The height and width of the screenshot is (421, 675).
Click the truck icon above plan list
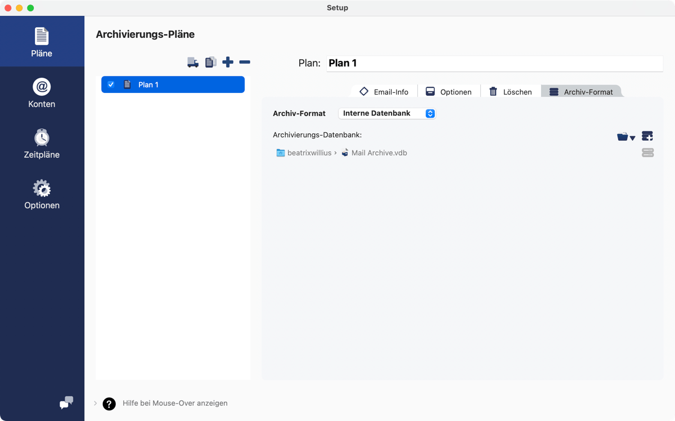[x=193, y=62]
